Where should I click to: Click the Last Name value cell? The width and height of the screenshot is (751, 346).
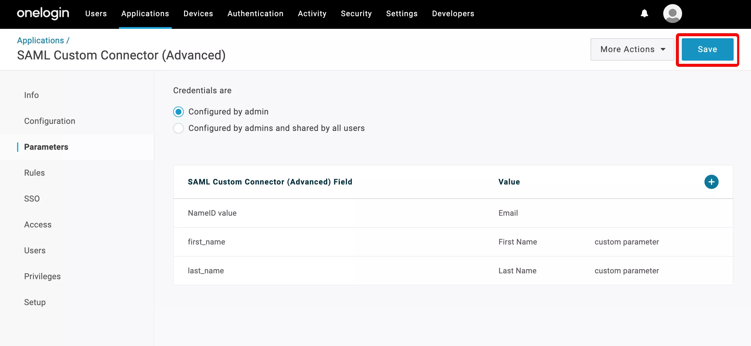(x=517, y=271)
